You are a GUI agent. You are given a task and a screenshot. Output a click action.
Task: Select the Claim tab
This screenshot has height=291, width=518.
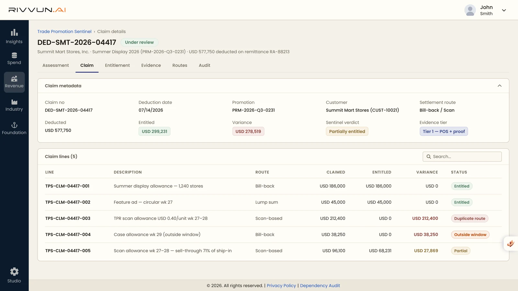pyautogui.click(x=87, y=65)
